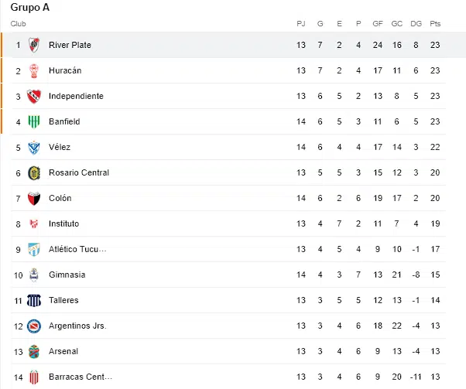The height and width of the screenshot is (389, 466).
Task: Click the Grupo A heading
Action: point(29,8)
